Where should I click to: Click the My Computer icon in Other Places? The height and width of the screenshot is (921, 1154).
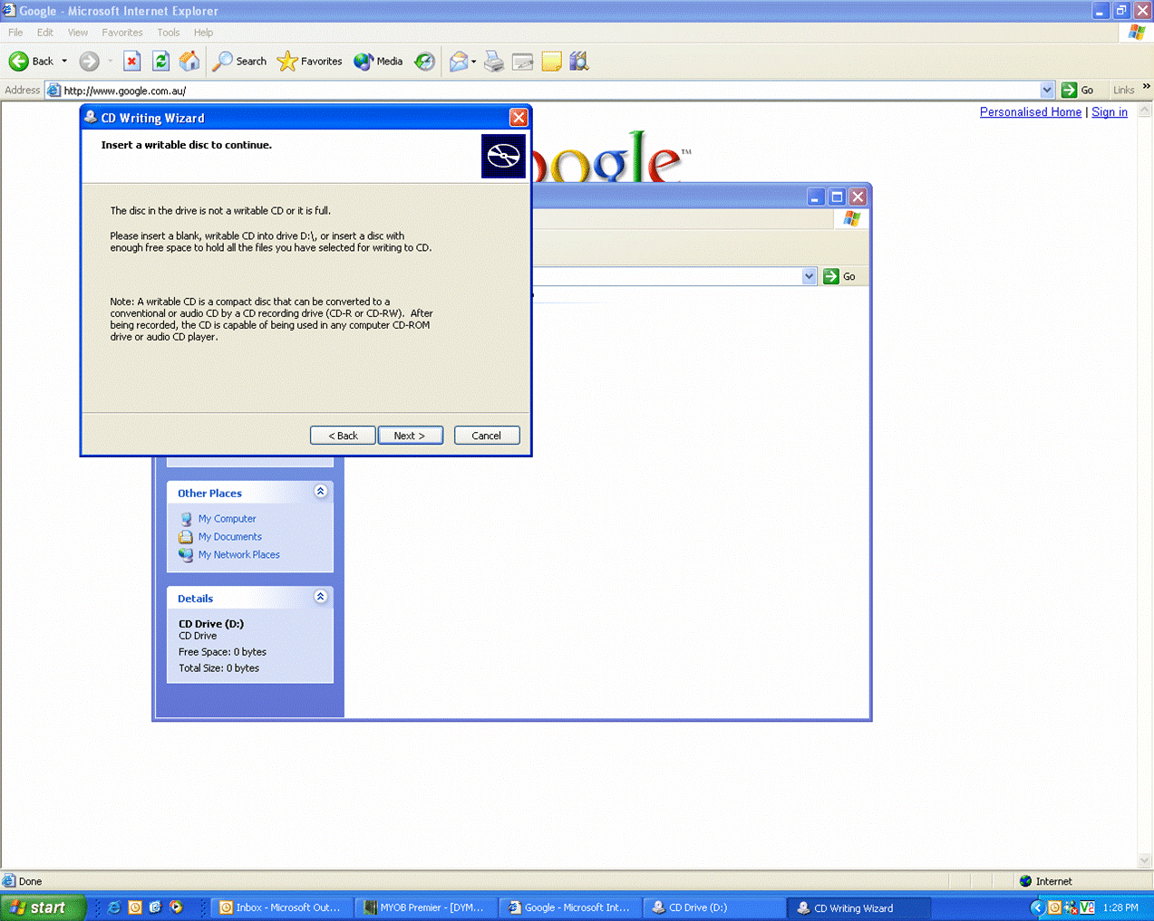click(186, 519)
